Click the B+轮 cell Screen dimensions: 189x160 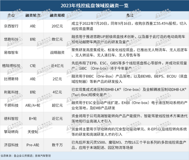tap(33, 119)
